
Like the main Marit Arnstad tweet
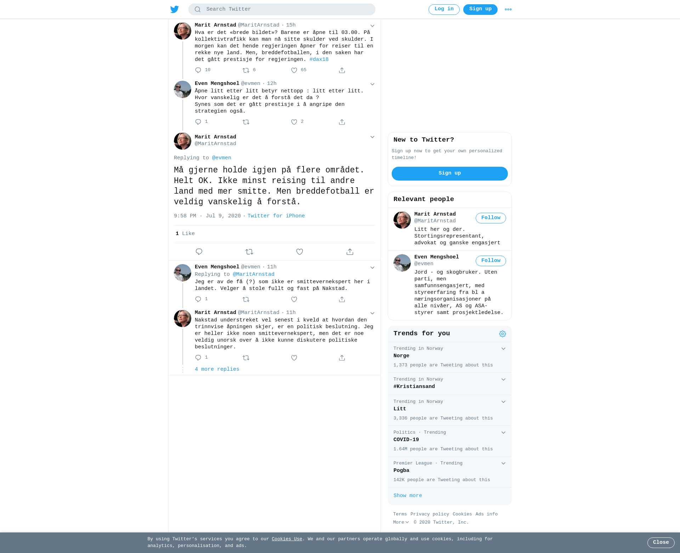click(x=300, y=252)
